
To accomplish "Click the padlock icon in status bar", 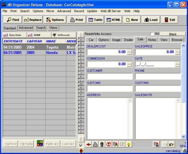I will coord(185,151).
